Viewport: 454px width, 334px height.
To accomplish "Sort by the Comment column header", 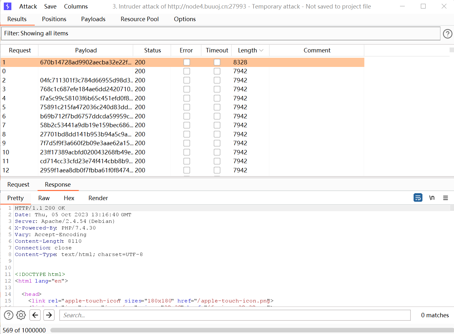I will point(317,51).
